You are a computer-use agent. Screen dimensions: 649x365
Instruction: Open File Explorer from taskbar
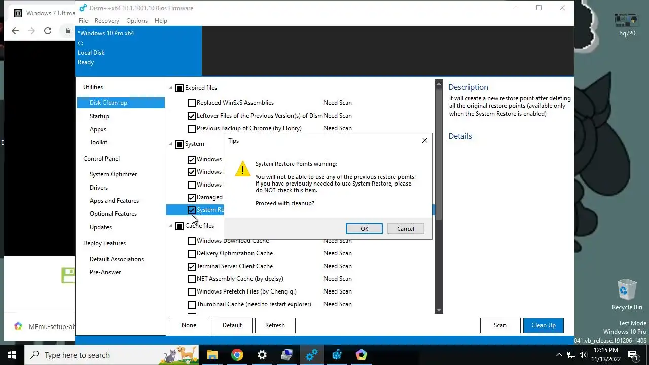point(212,355)
